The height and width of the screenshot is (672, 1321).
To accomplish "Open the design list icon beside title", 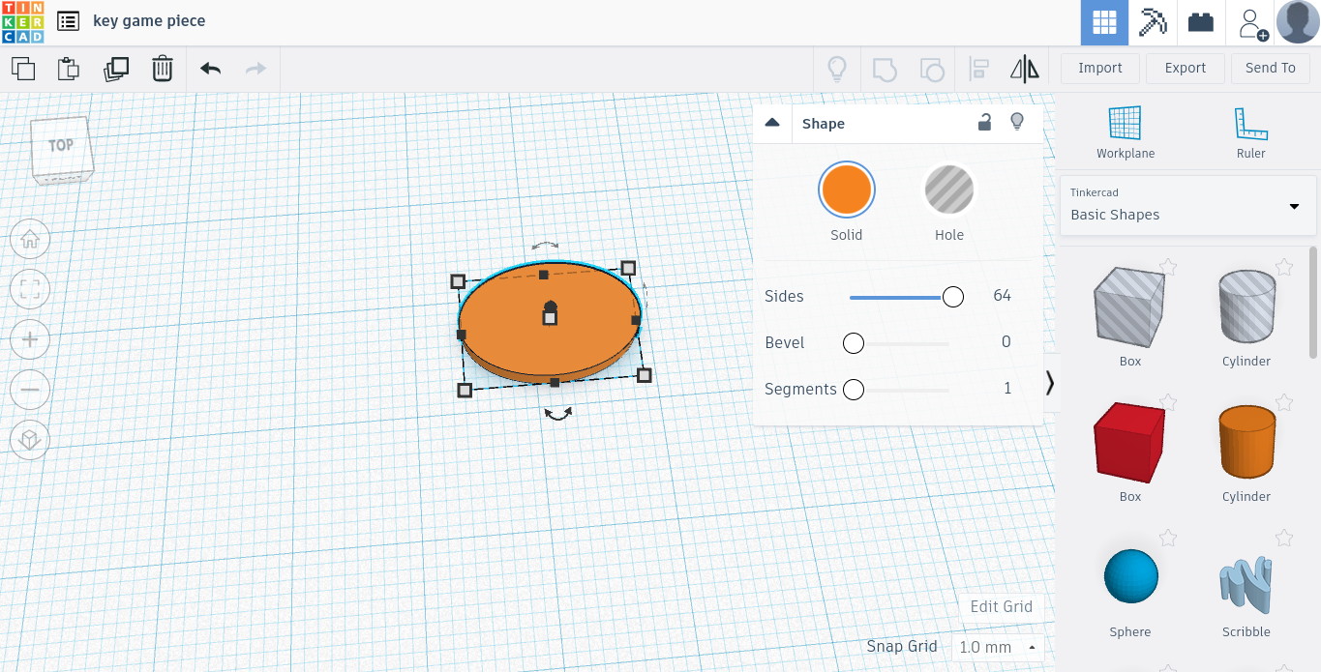I will click(x=68, y=20).
